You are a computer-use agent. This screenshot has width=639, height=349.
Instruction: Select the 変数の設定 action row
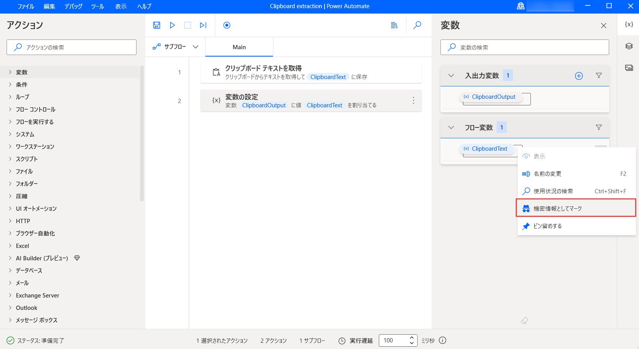311,101
